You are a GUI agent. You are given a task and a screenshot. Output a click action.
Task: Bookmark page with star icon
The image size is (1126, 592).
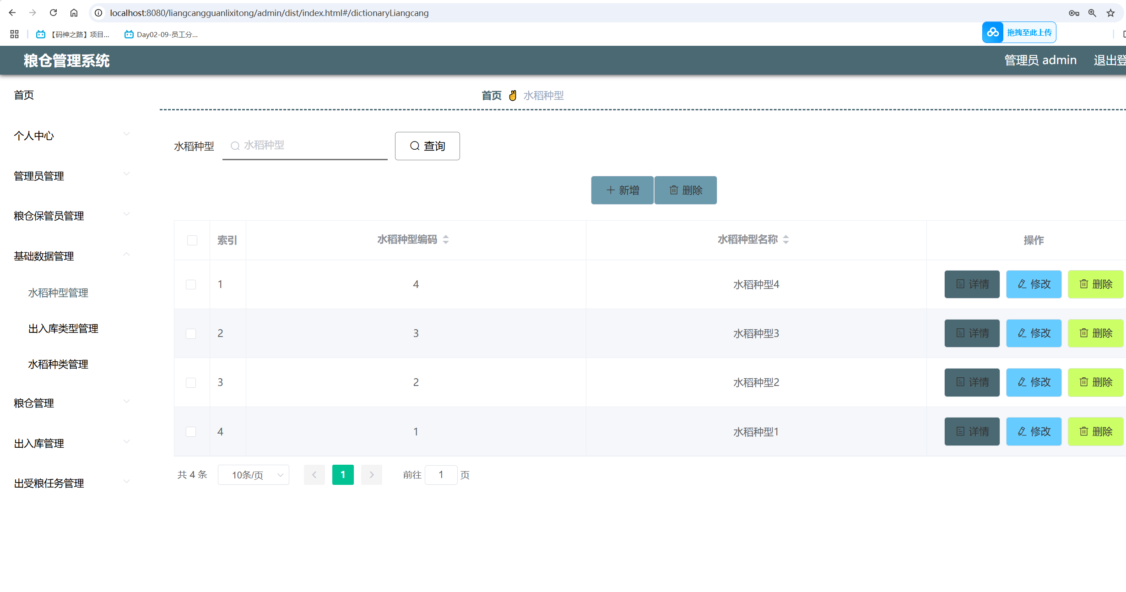click(x=1110, y=13)
